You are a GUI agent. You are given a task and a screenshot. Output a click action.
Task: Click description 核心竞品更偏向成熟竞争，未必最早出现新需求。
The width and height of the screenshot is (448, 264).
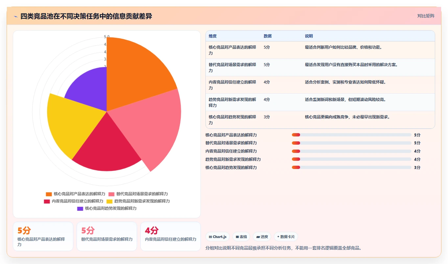[x=347, y=117]
